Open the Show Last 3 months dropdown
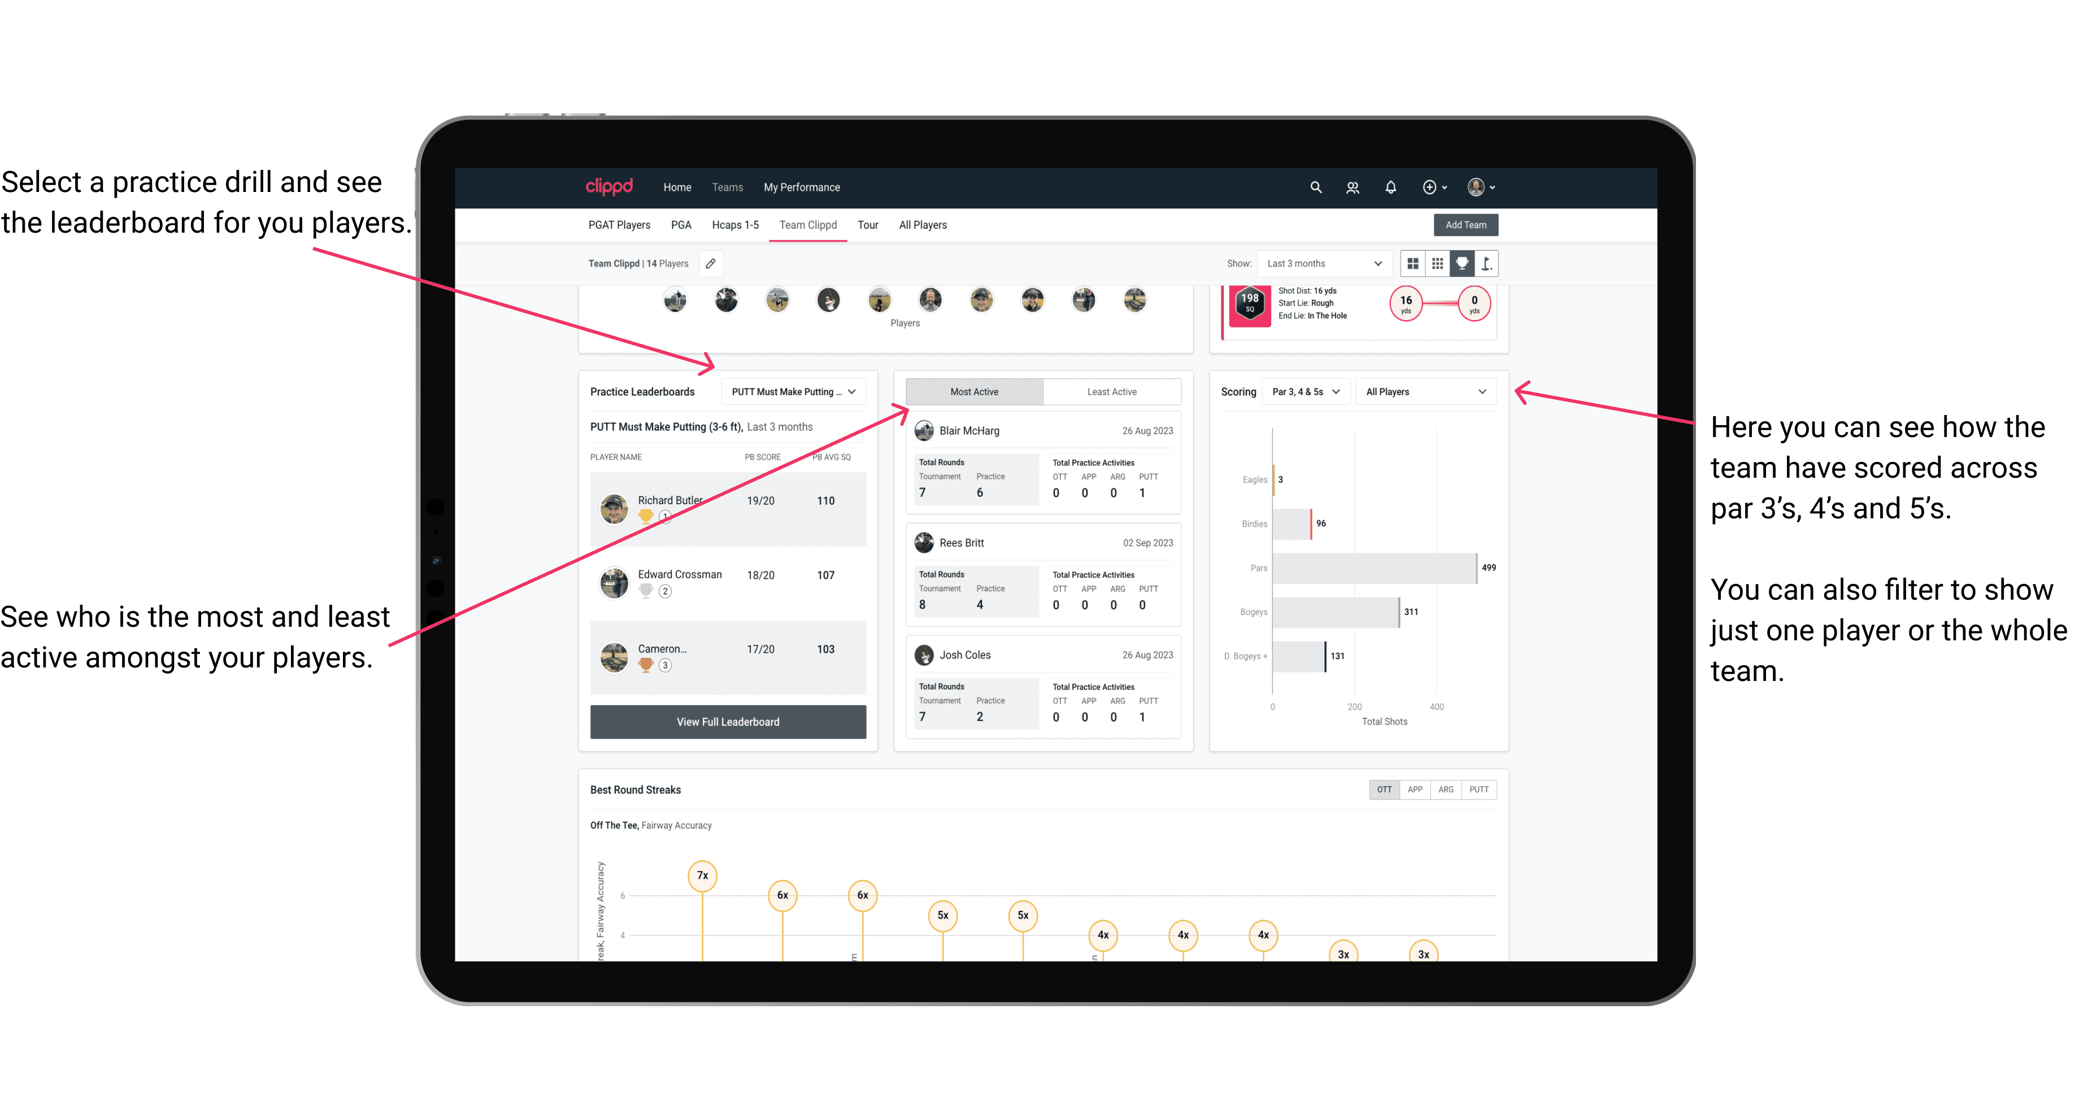This screenshot has width=2079, height=1118. 1323,263
